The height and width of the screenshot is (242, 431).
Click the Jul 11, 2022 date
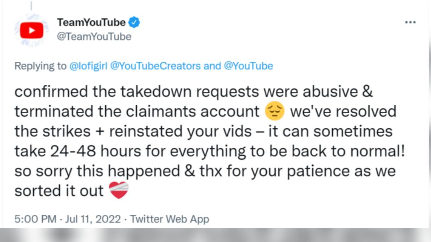93,219
